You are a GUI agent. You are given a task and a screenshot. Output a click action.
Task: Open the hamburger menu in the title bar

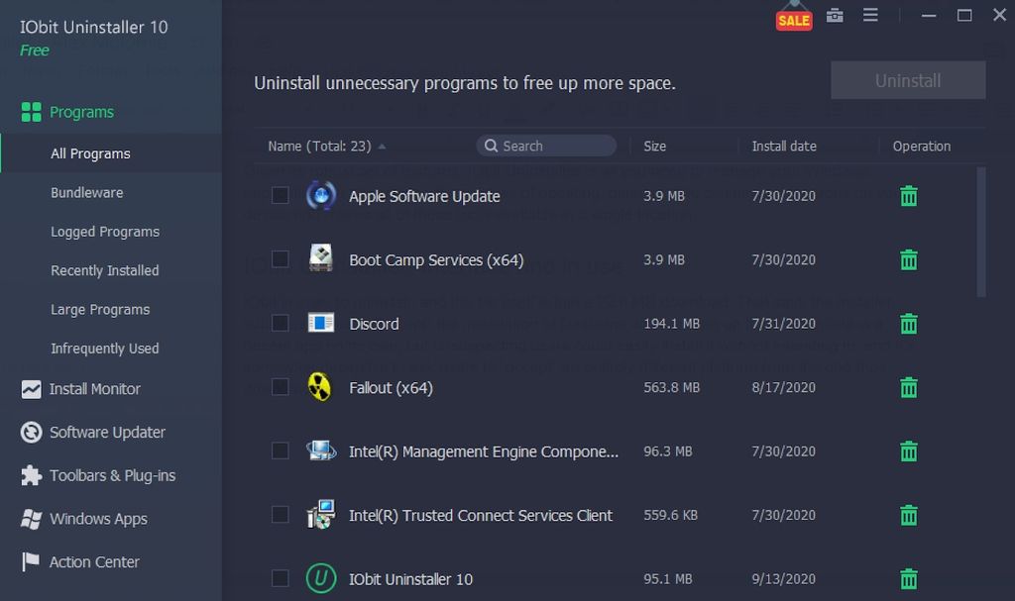(870, 16)
